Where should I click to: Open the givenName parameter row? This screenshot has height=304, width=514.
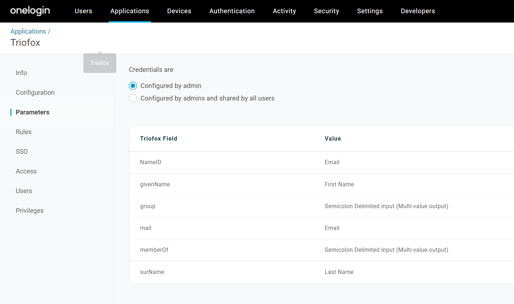pyautogui.click(x=322, y=185)
